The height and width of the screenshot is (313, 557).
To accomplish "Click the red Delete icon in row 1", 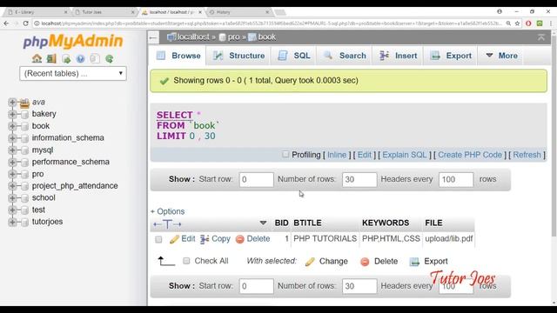I will [x=240, y=239].
